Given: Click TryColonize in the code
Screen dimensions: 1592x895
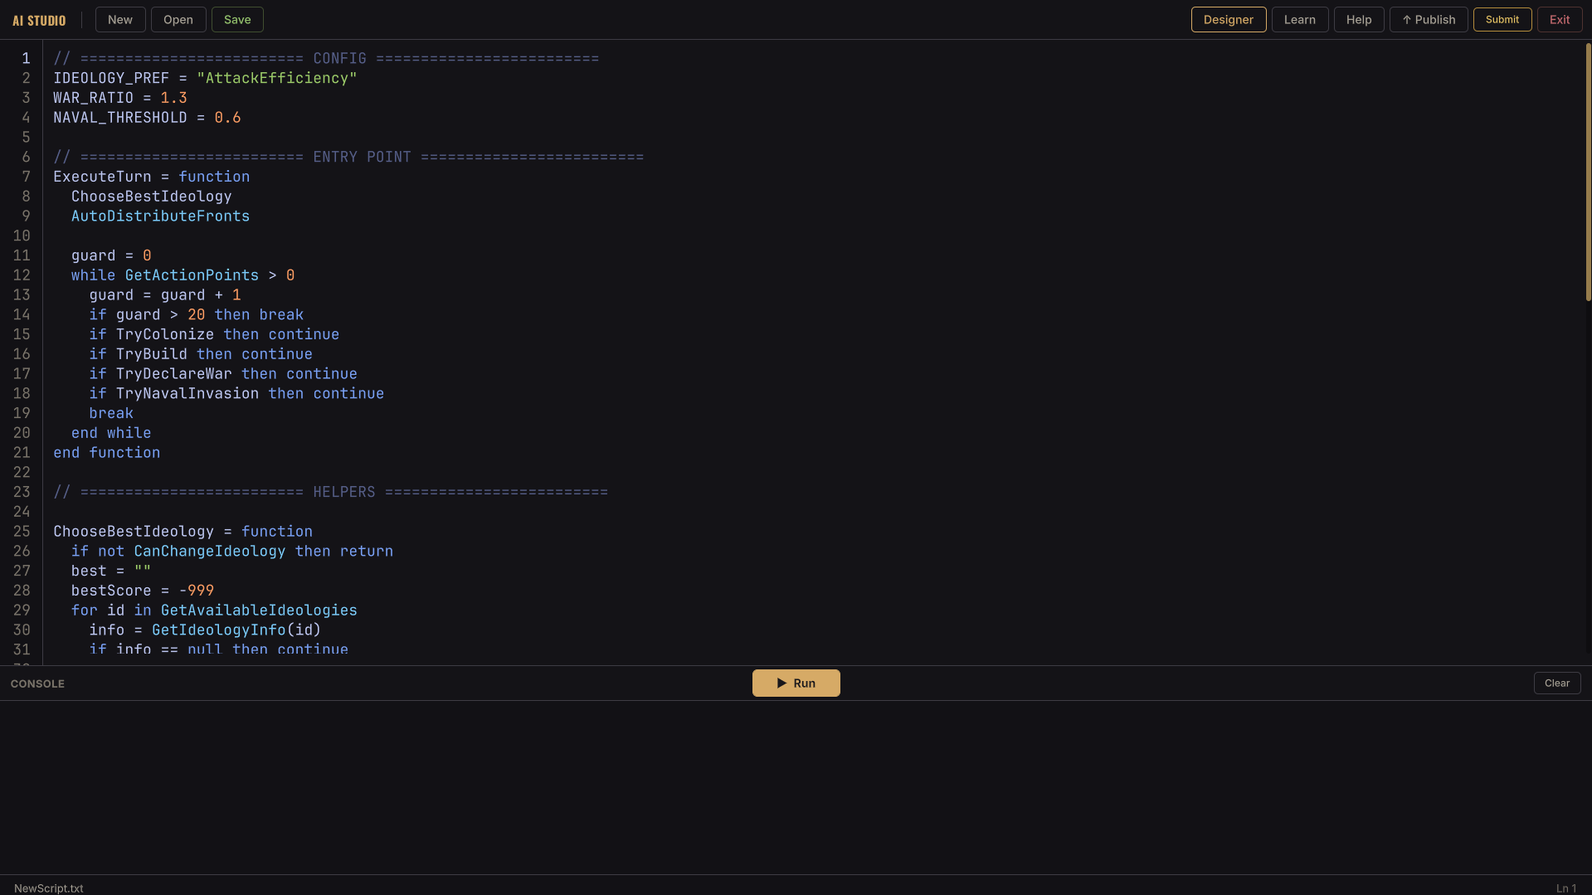Looking at the screenshot, I should click(x=165, y=334).
